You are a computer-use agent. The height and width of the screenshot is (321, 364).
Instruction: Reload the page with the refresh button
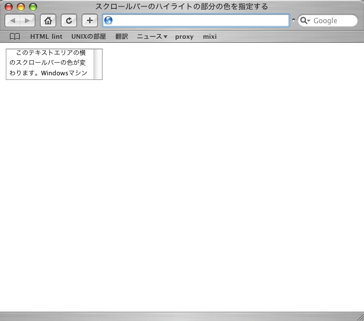coord(69,21)
